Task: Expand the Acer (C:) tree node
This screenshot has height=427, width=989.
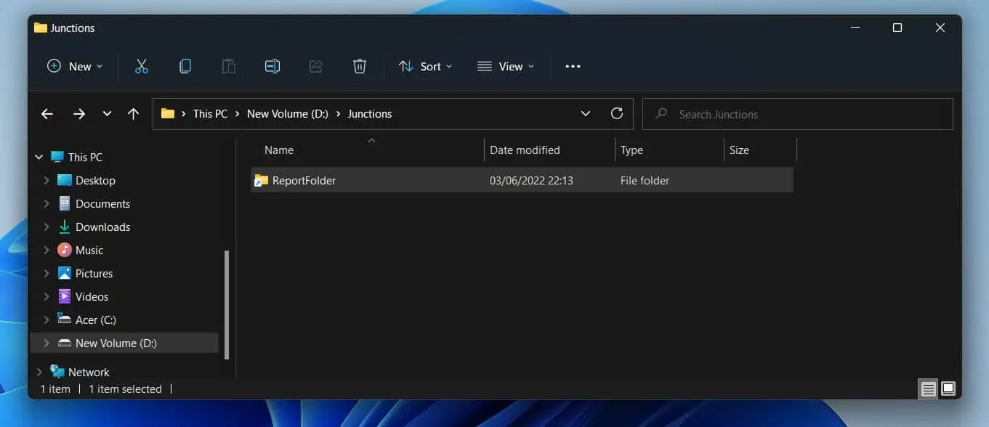Action: pyautogui.click(x=47, y=320)
